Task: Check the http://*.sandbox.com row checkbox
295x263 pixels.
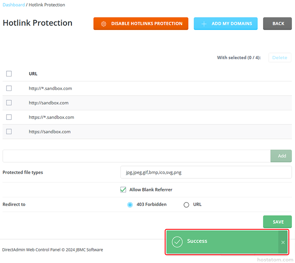Action: (x=9, y=88)
